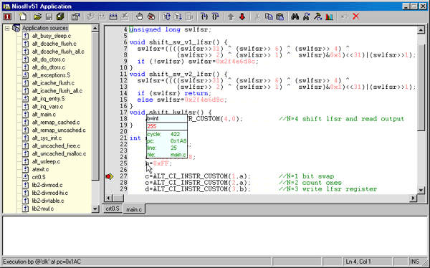The image size is (430, 268).
Task: Select alt_dcache_flush_all.c file
Action: pyautogui.click(x=58, y=52)
